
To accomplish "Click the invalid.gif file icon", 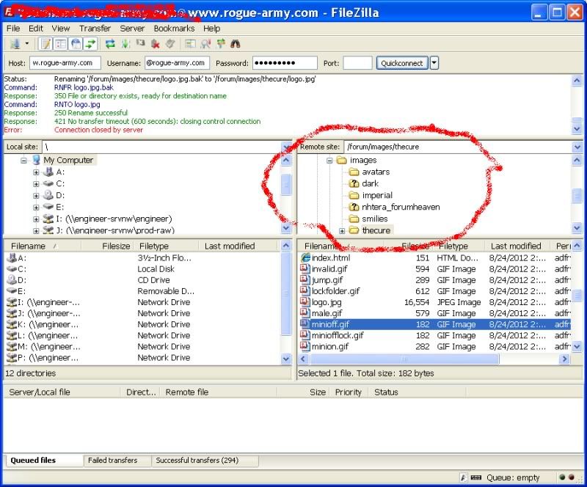I will point(305,268).
